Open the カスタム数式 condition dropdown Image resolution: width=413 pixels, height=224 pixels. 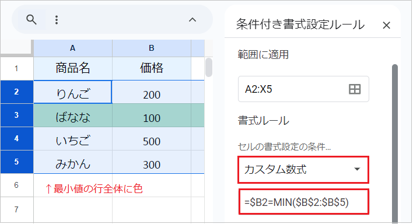coord(303,169)
